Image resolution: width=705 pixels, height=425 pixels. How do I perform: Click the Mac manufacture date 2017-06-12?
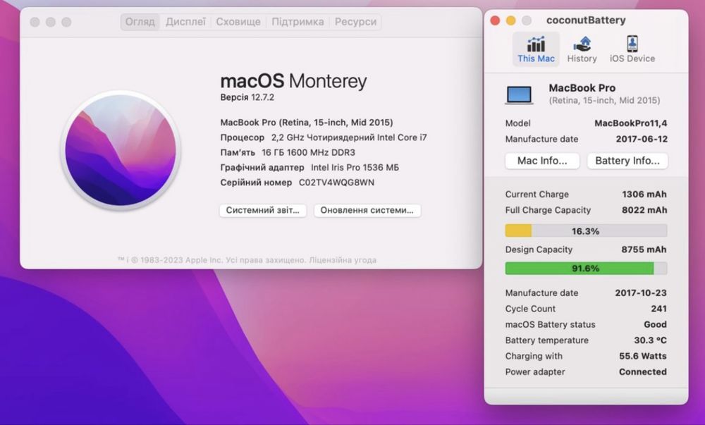[642, 139]
